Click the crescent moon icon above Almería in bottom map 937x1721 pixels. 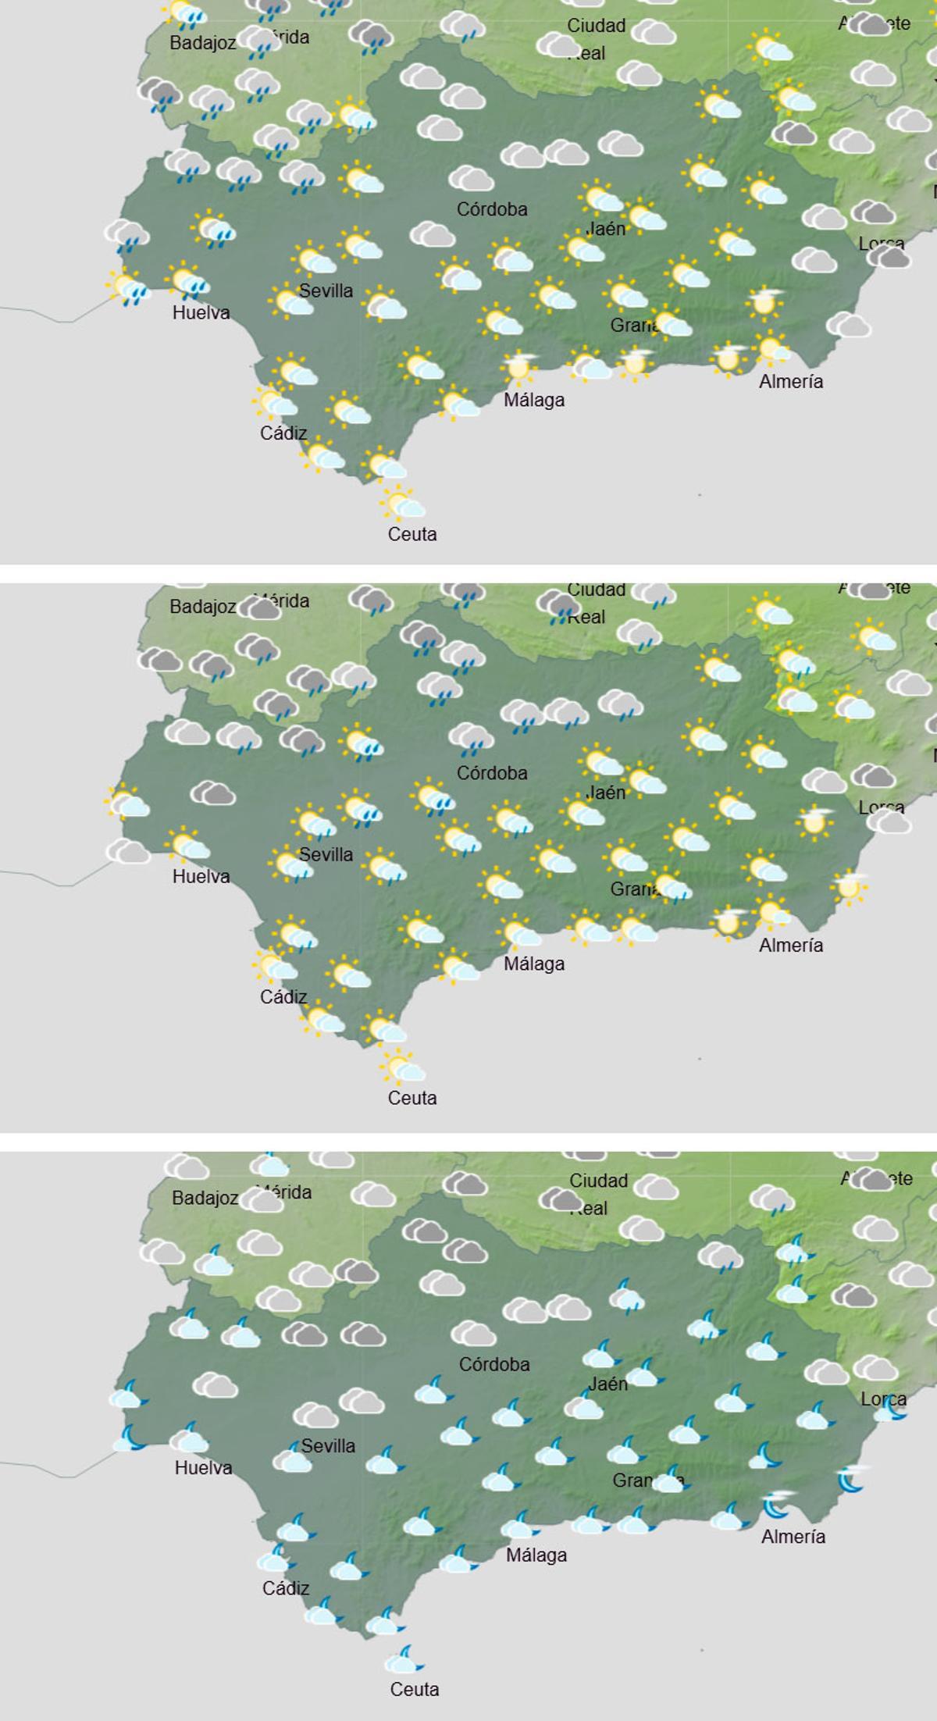tap(777, 1503)
